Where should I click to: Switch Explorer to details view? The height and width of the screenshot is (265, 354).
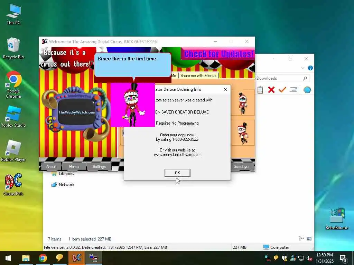[x=301, y=239]
